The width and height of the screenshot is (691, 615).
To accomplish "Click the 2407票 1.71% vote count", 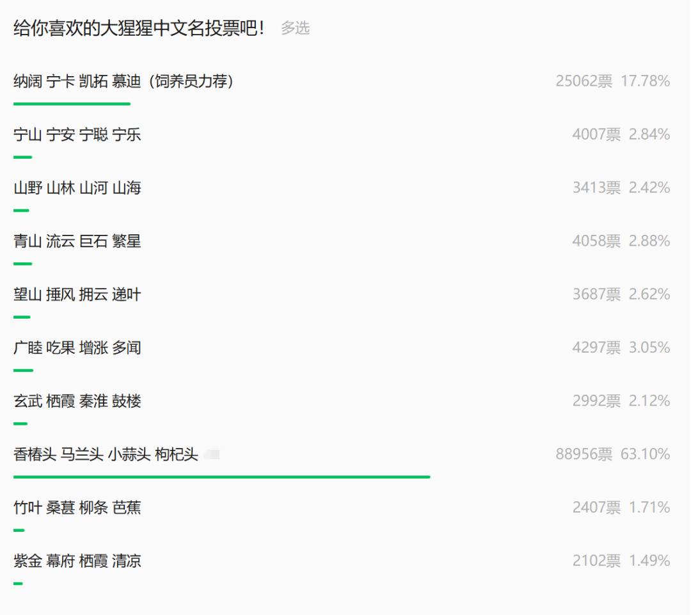I will [596, 508].
